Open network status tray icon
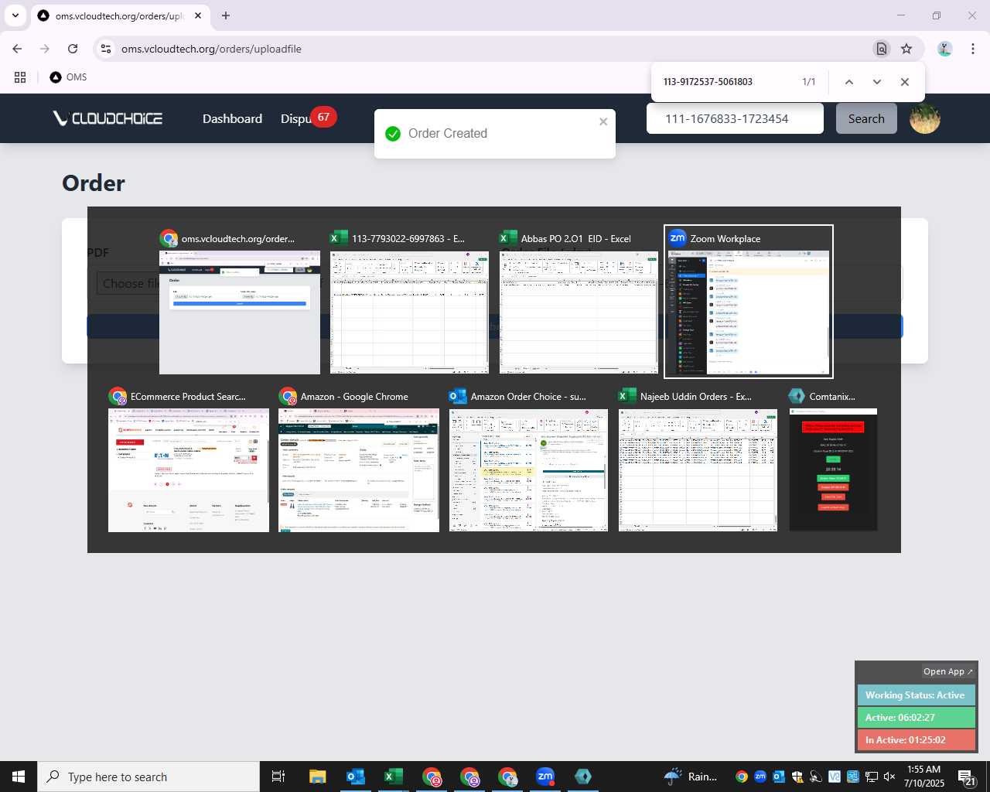 [x=872, y=777]
